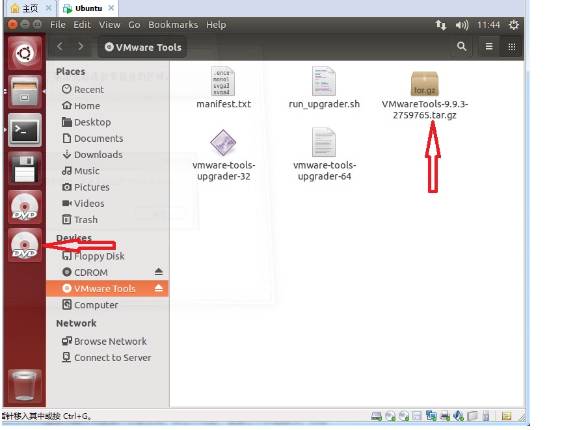Close the Ubuntu VM tab
This screenshot has width=562, height=430.
coord(111,8)
